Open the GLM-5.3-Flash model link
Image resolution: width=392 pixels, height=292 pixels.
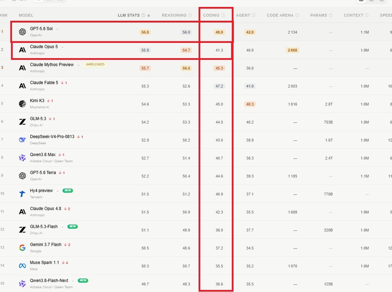pos(44,227)
